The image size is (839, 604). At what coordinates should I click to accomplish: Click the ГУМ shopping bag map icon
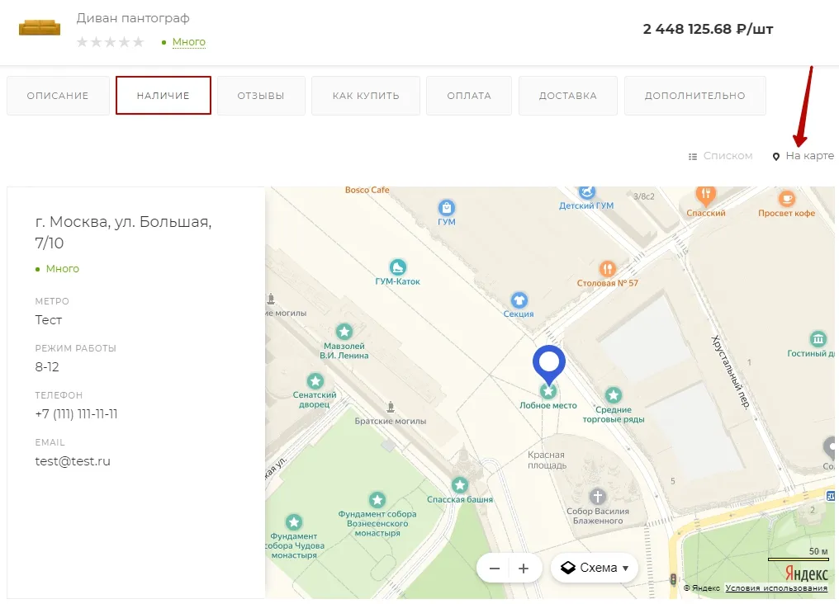(x=446, y=207)
